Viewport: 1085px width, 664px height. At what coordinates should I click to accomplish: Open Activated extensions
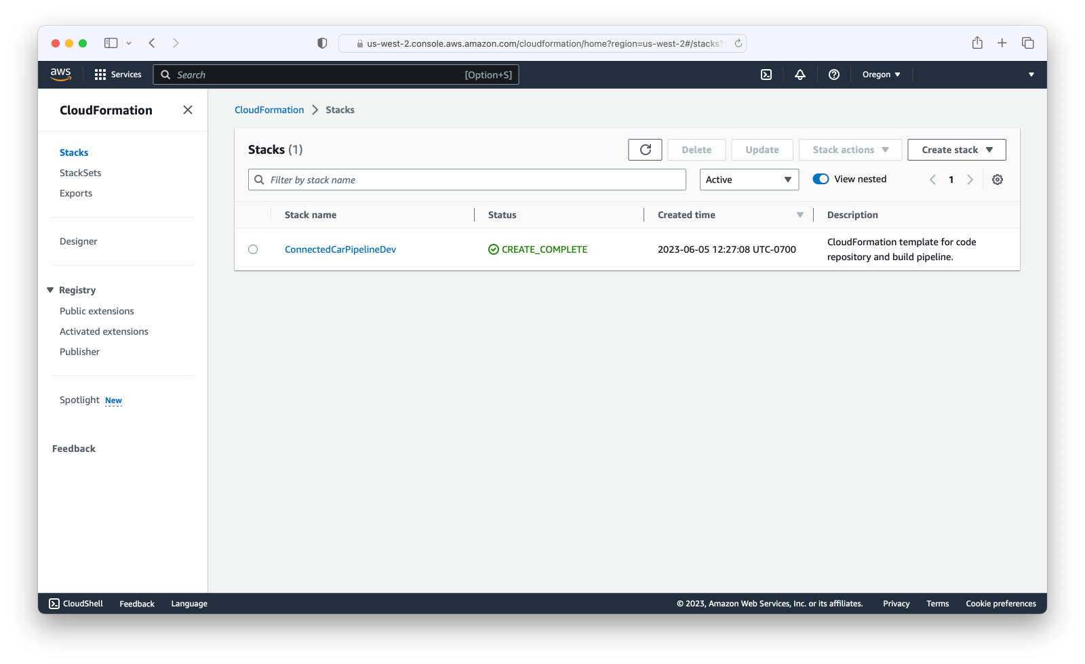tap(104, 331)
